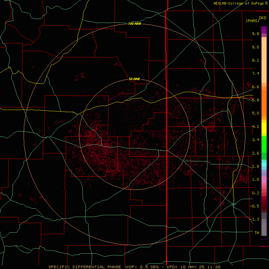Click the 100 NMI range ring label

(134, 24)
